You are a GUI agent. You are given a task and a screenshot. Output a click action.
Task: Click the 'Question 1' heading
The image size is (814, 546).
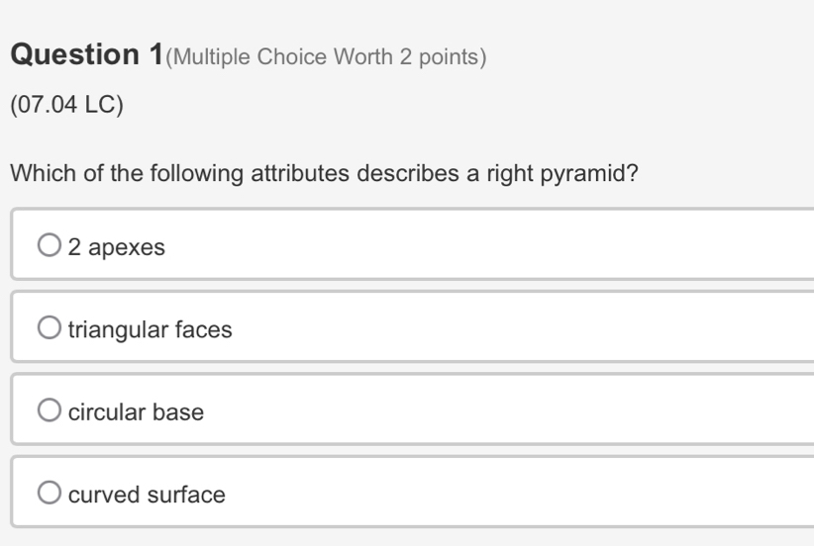tap(87, 55)
